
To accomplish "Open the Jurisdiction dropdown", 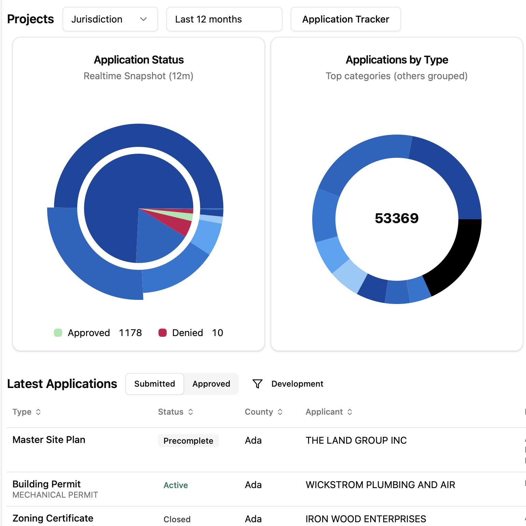I will [110, 19].
